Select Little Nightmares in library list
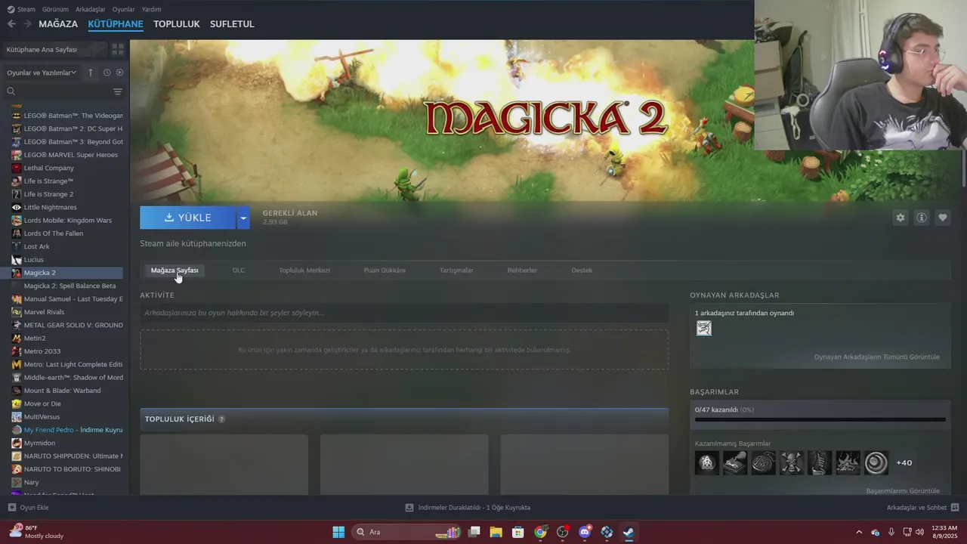 (50, 207)
